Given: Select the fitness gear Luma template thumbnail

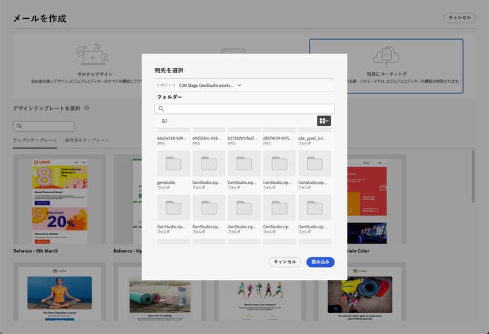Looking at the screenshot, I should point(360,292).
